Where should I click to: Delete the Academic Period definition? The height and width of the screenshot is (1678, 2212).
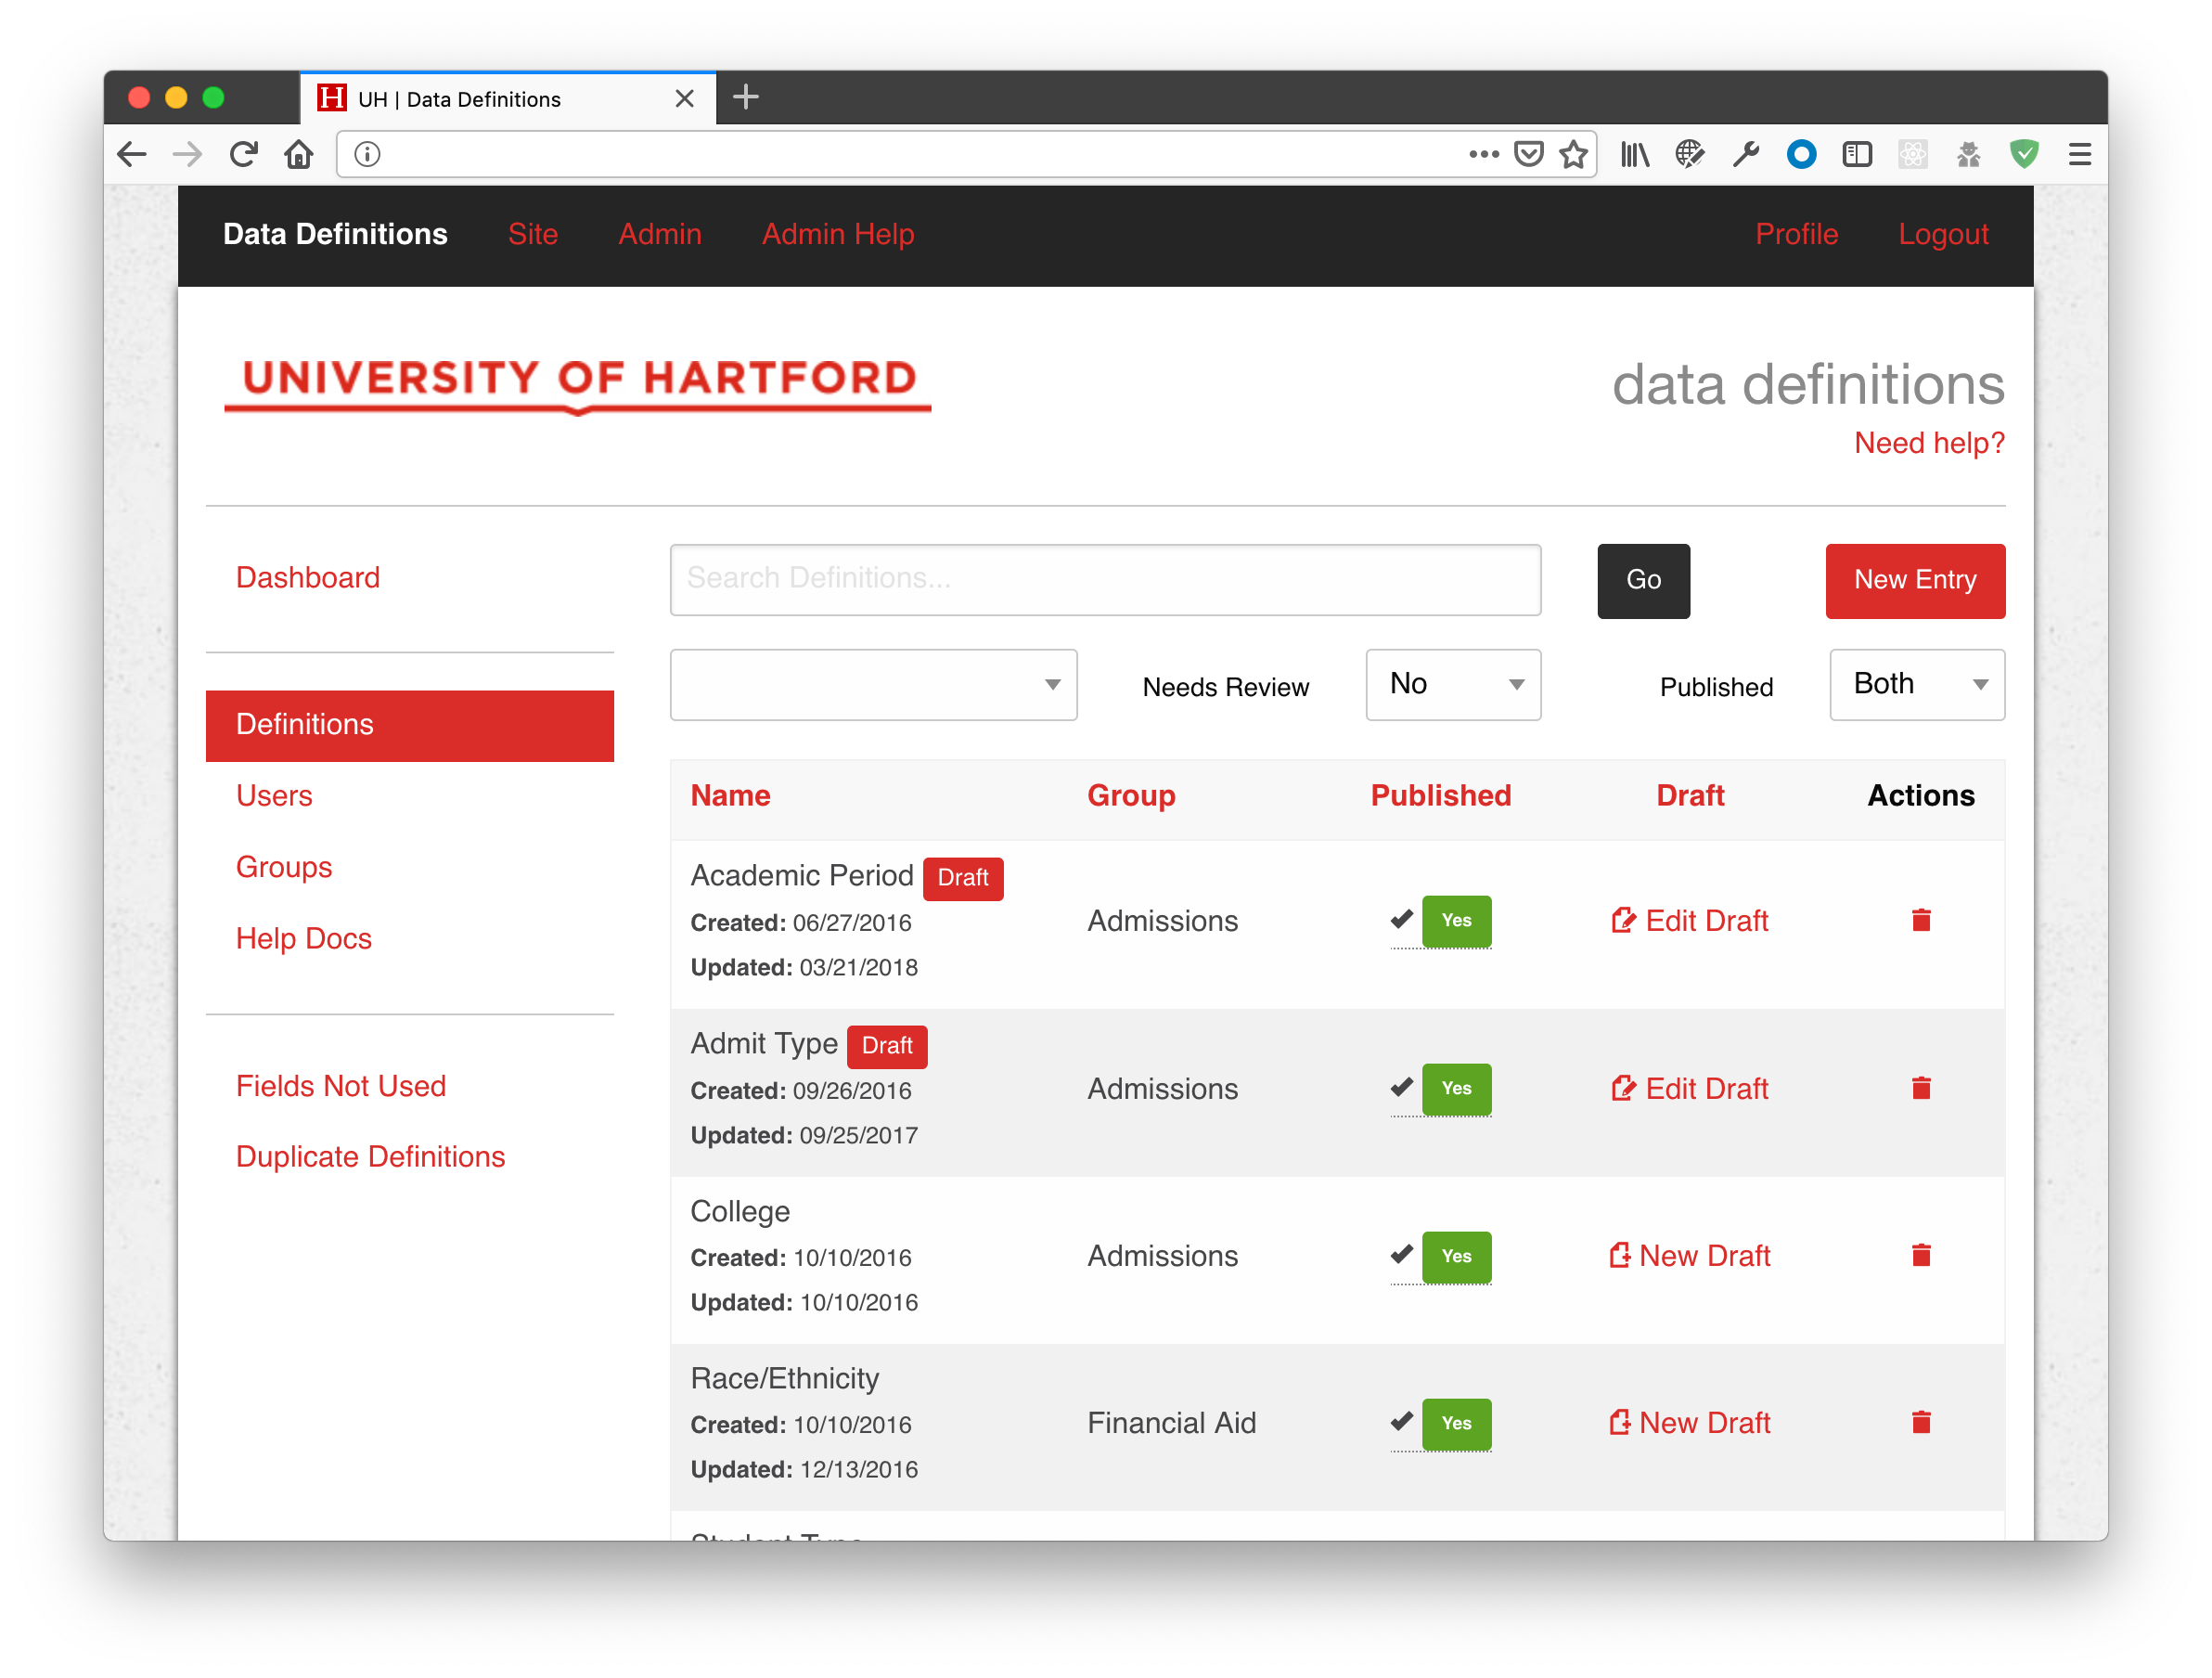[1921, 920]
